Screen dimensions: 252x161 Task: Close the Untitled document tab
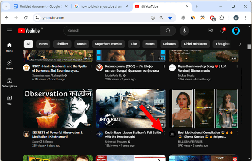pyautogui.click(x=66, y=6)
